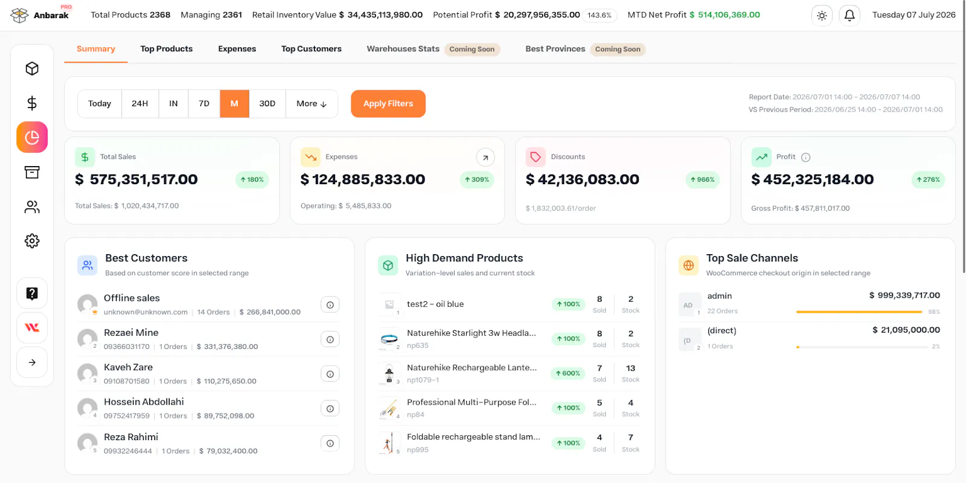Open Naturehike Starlight 3w Headlamp product

(x=472, y=333)
